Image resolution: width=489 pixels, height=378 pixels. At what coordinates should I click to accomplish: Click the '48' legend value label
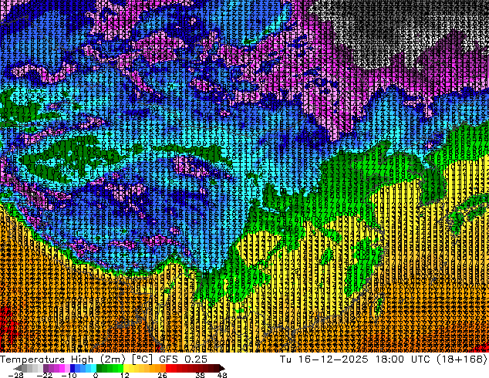[222, 375]
